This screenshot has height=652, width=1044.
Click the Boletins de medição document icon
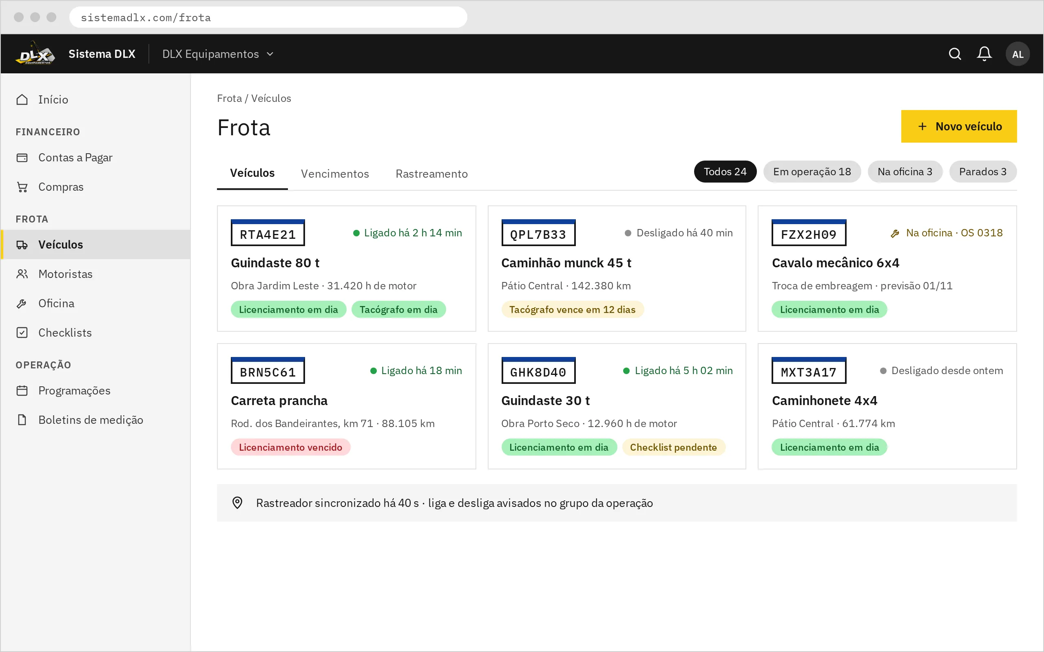(x=22, y=420)
